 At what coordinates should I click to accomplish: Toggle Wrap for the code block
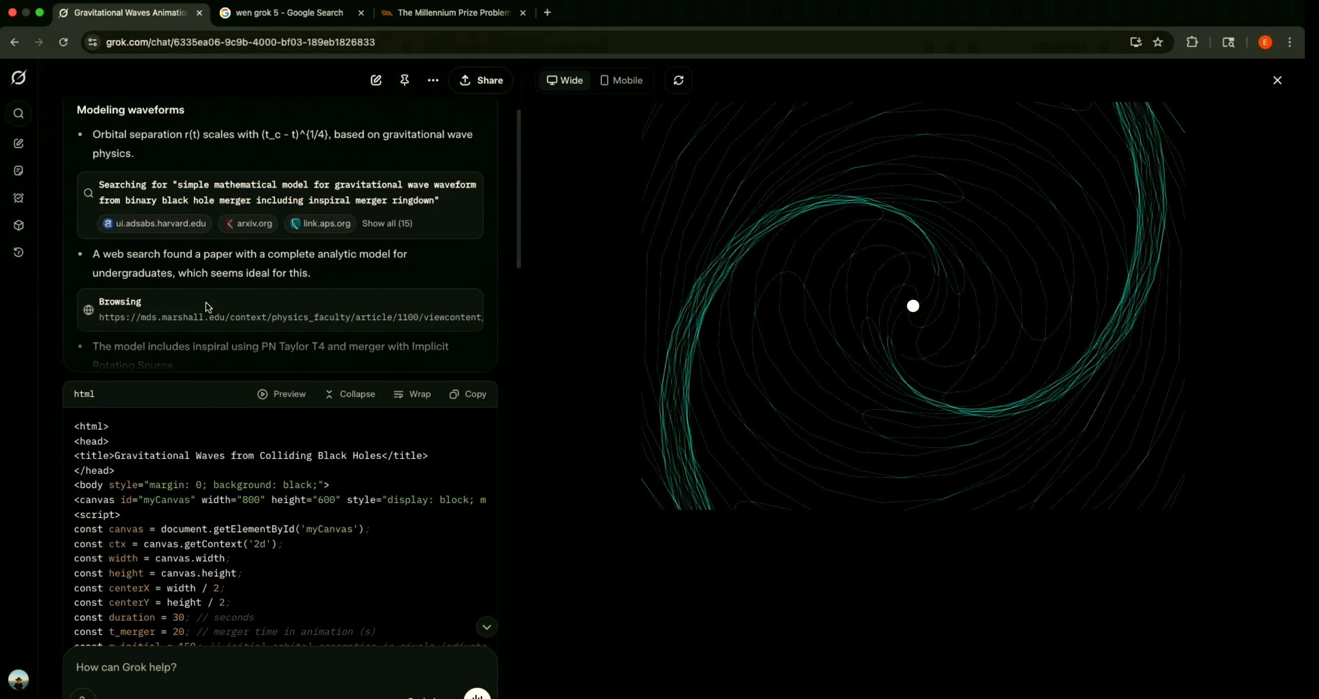click(x=412, y=394)
